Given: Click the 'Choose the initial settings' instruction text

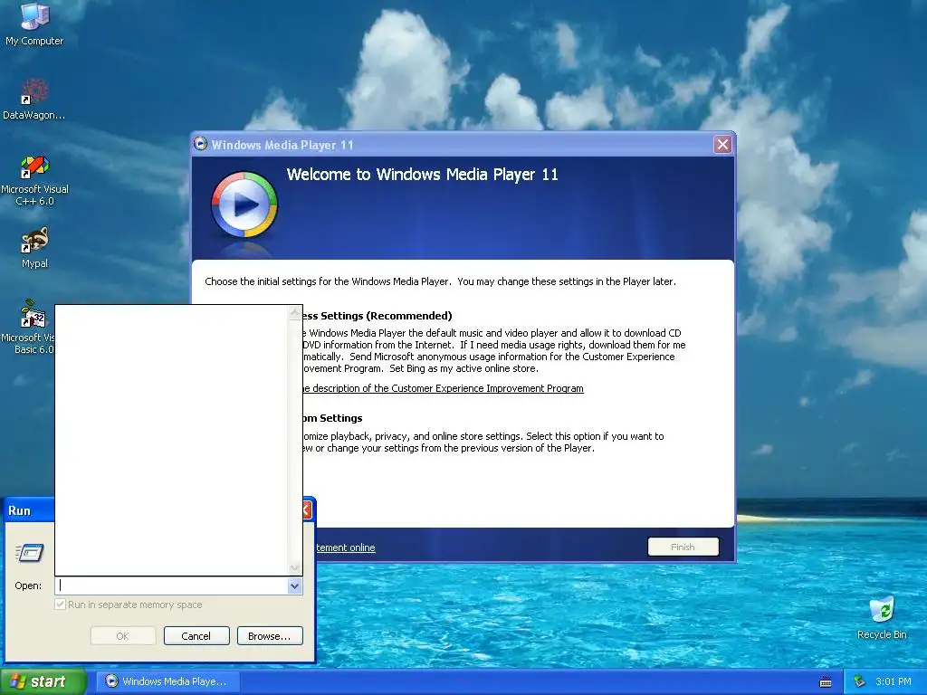Looking at the screenshot, I should 441,281.
